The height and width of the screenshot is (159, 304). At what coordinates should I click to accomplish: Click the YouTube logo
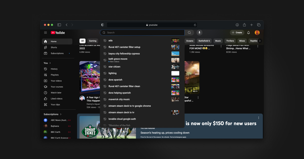coord(58,33)
